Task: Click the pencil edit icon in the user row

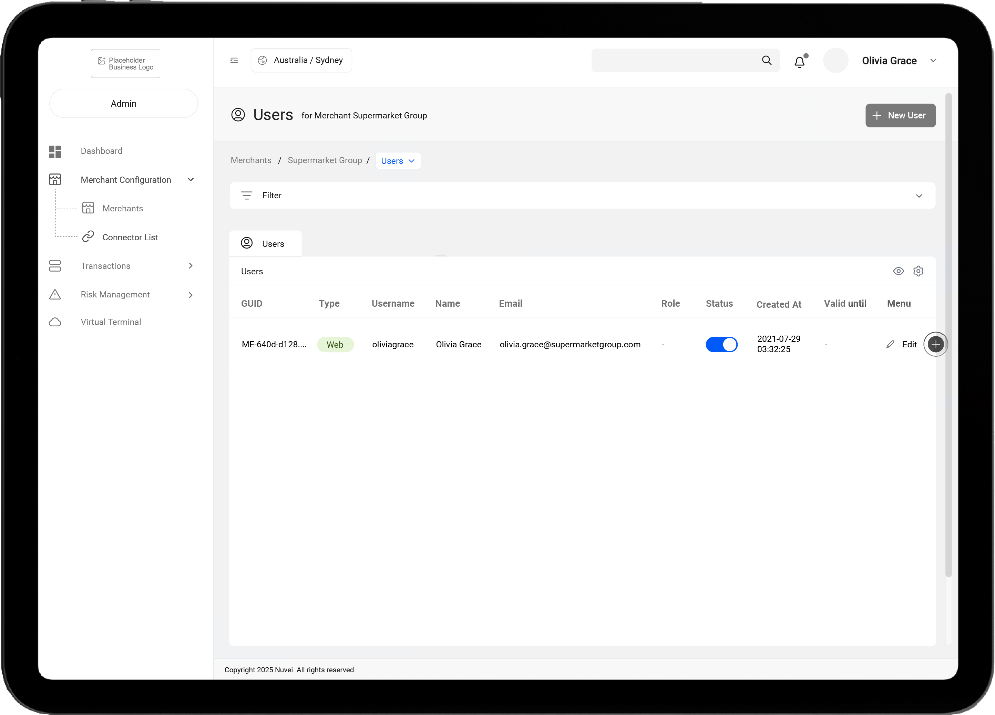Action: [x=890, y=344]
